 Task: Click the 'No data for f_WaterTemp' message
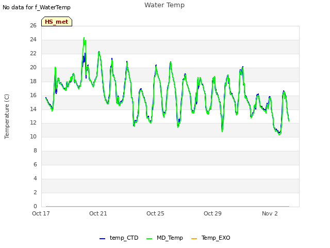(37, 7)
